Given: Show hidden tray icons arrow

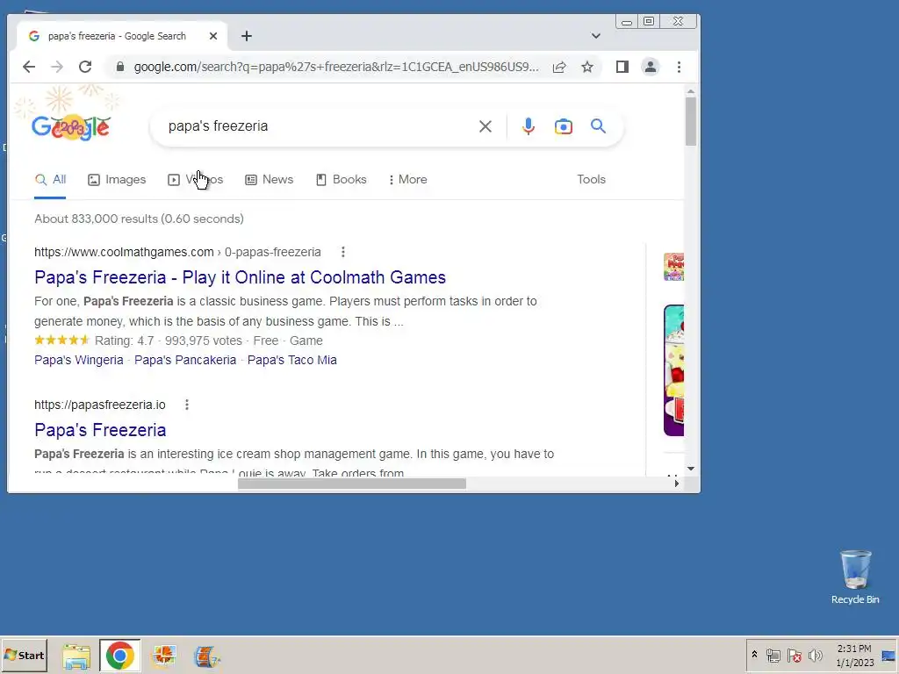Looking at the screenshot, I should (x=754, y=655).
